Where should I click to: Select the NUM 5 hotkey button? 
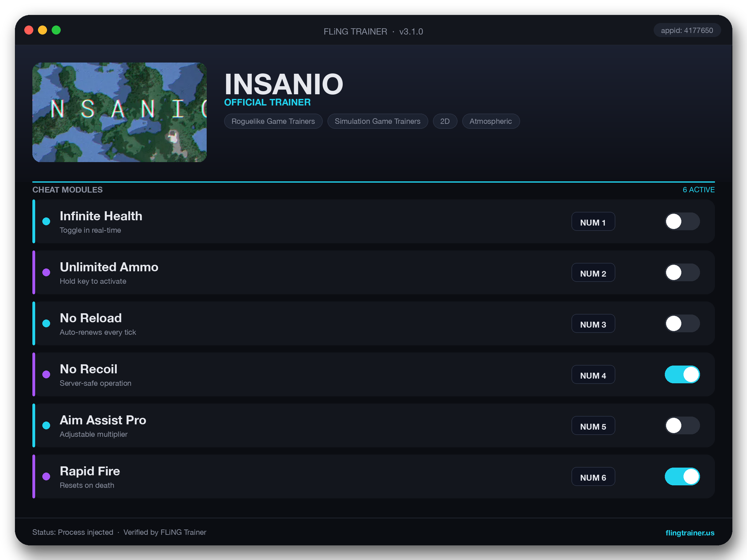point(593,425)
